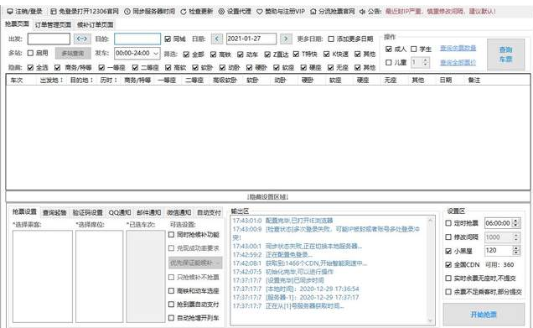Enable the 抢到票自动支付 checkbox

click(171, 305)
